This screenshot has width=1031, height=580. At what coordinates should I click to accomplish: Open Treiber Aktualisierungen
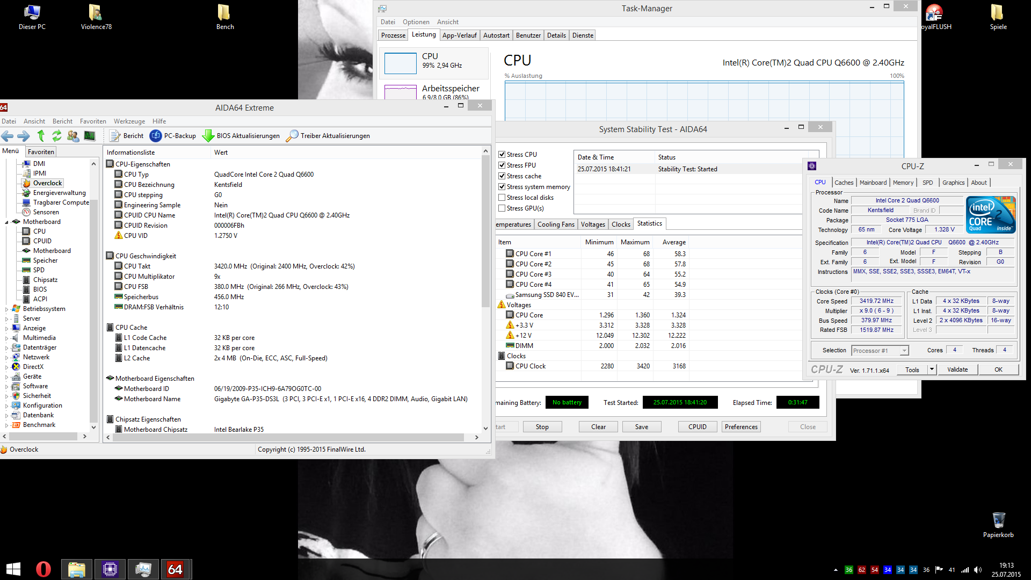tap(328, 136)
